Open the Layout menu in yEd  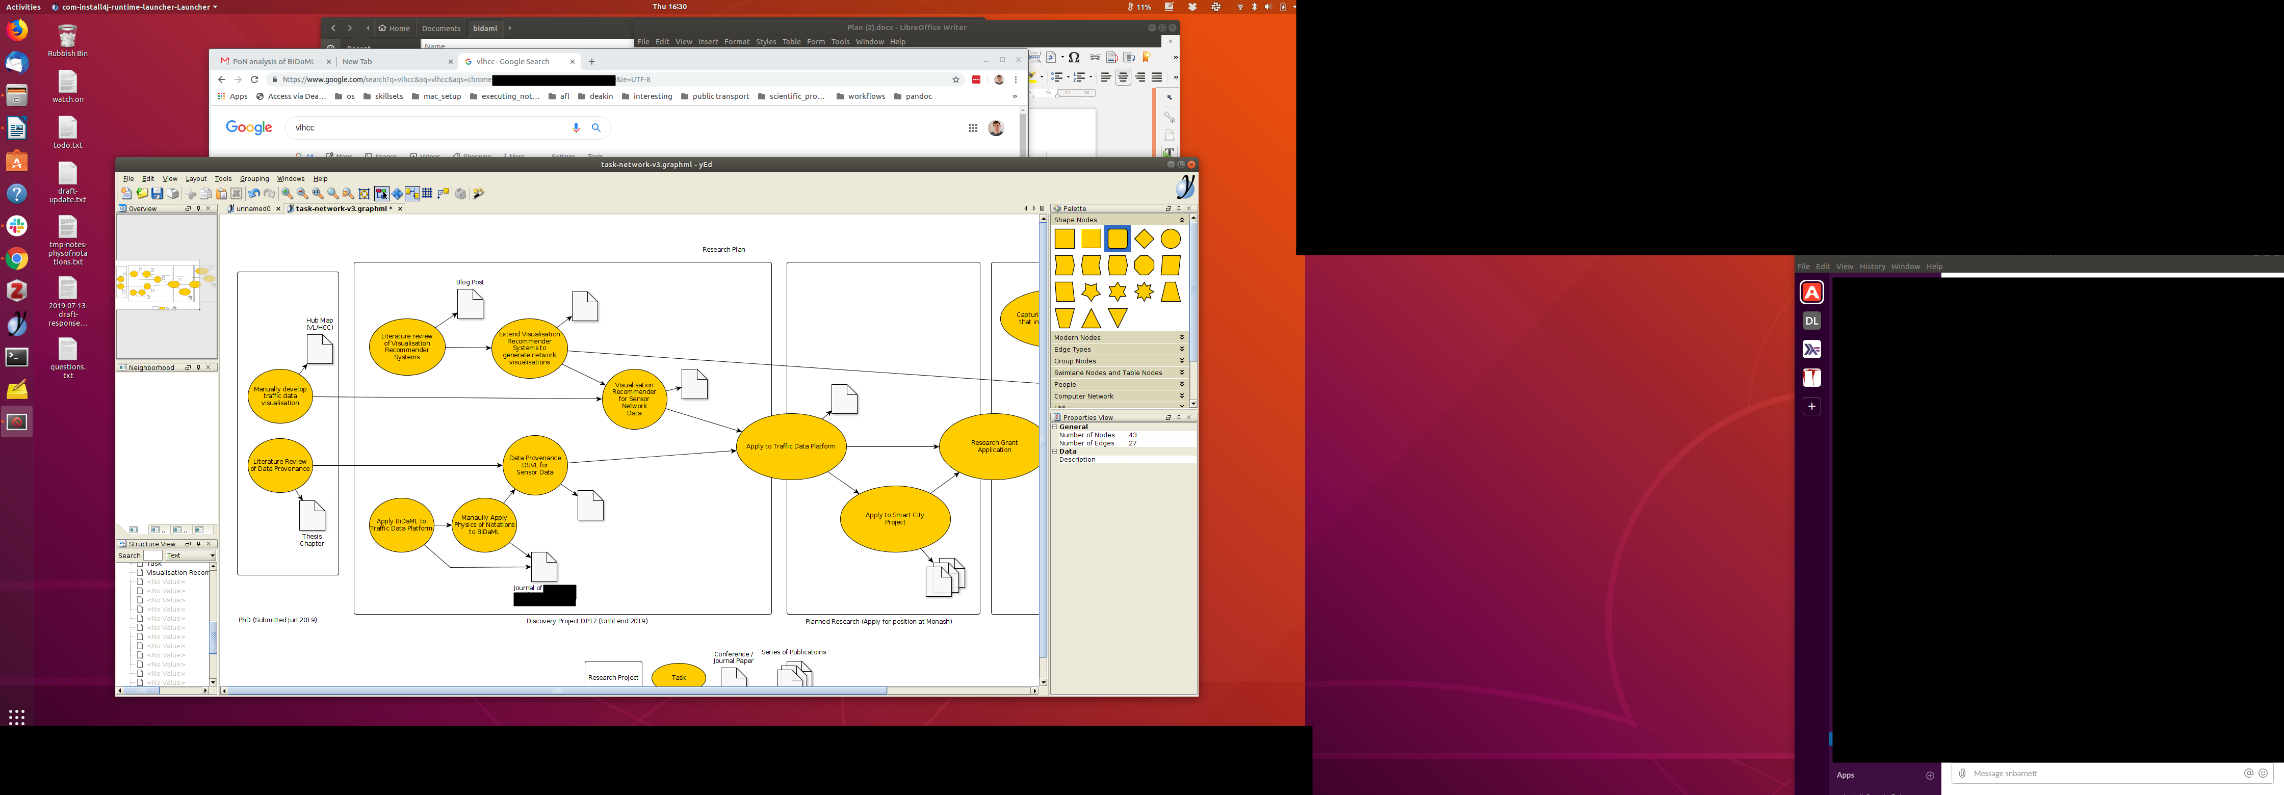click(196, 179)
